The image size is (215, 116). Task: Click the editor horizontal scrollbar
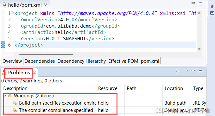46,55
